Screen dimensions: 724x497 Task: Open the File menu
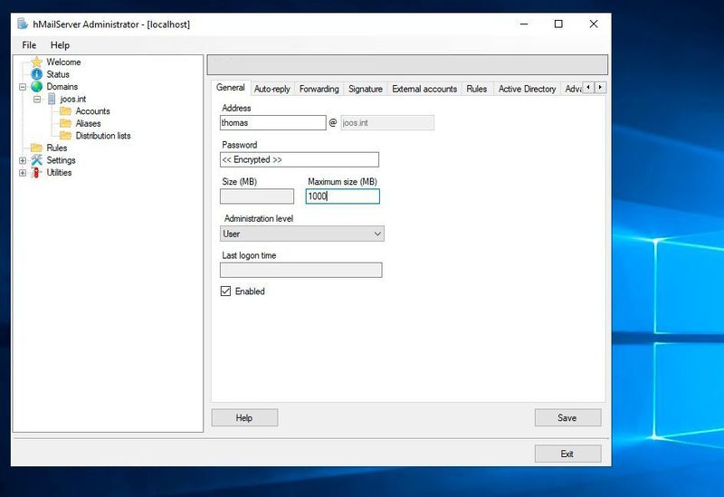tap(29, 45)
